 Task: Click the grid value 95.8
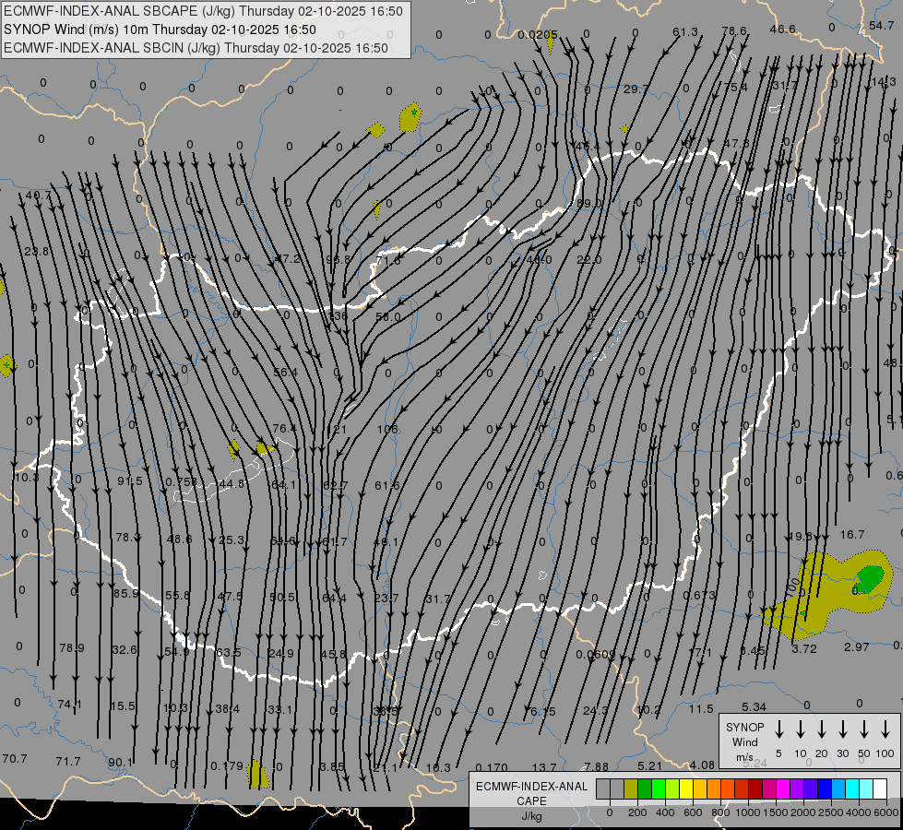339,260
